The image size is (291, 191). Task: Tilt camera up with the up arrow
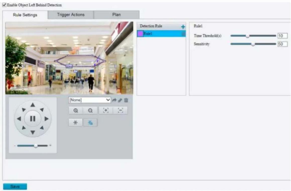tap(33, 105)
